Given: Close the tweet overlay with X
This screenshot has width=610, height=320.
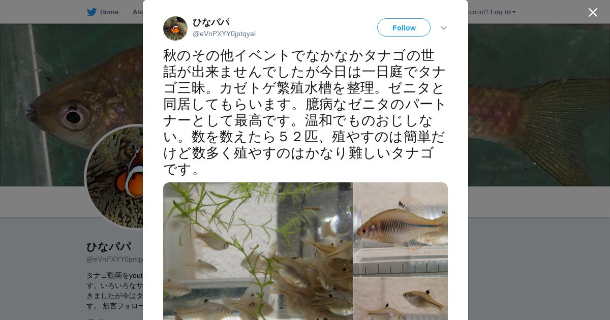Looking at the screenshot, I should point(593,12).
